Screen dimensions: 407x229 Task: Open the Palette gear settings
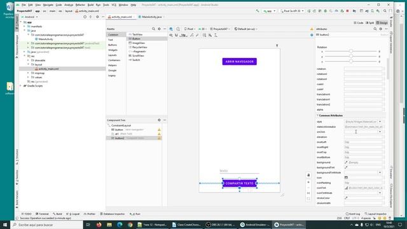click(x=159, y=29)
